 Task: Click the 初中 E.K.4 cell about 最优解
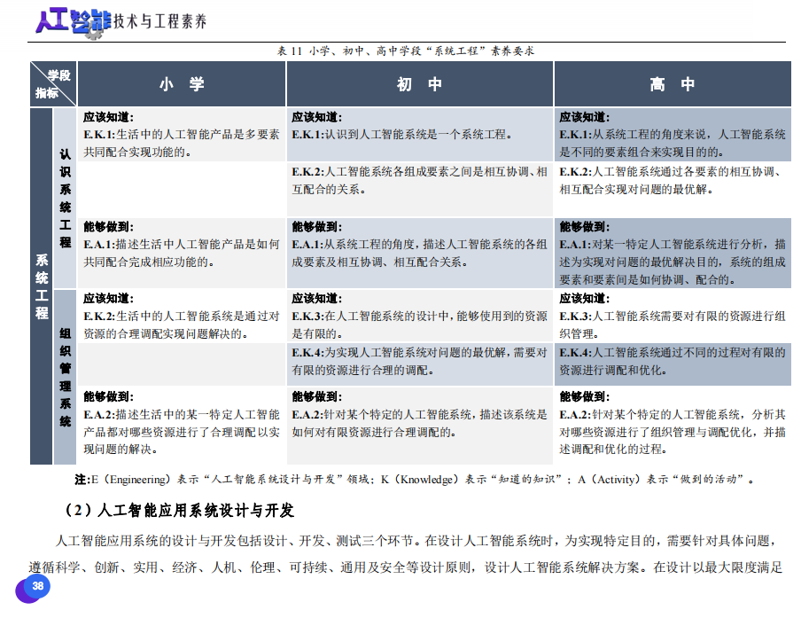[419, 361]
